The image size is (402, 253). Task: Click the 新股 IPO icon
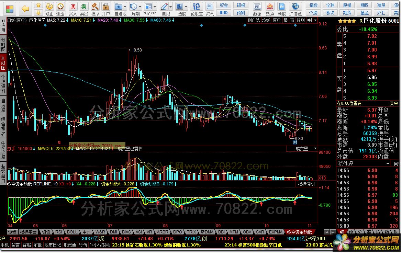point(282,7)
